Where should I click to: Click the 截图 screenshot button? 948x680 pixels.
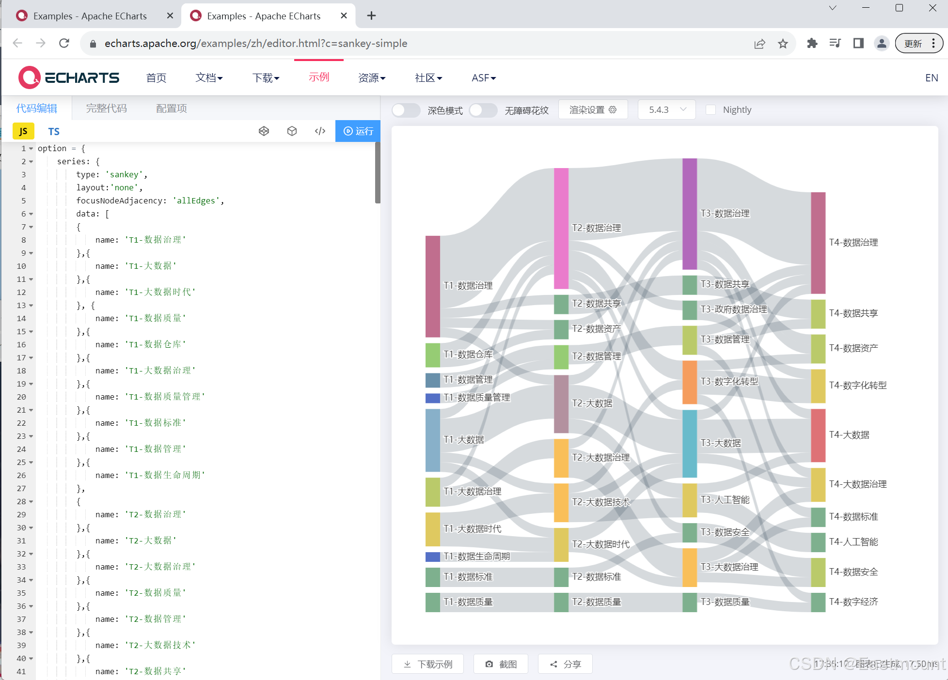click(x=501, y=664)
